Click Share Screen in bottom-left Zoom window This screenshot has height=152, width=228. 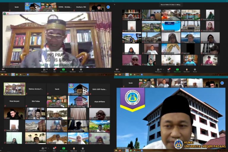click(64, 149)
